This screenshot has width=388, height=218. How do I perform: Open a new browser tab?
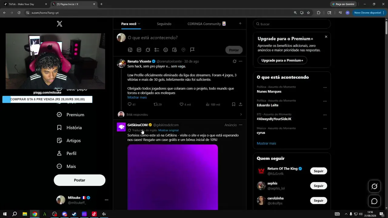pyautogui.click(x=101, y=4)
